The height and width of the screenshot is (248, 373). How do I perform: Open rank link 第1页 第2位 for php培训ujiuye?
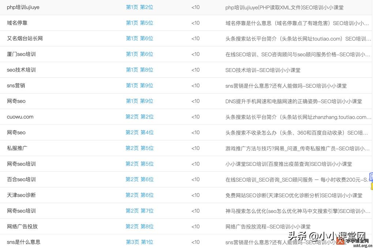pos(139,7)
